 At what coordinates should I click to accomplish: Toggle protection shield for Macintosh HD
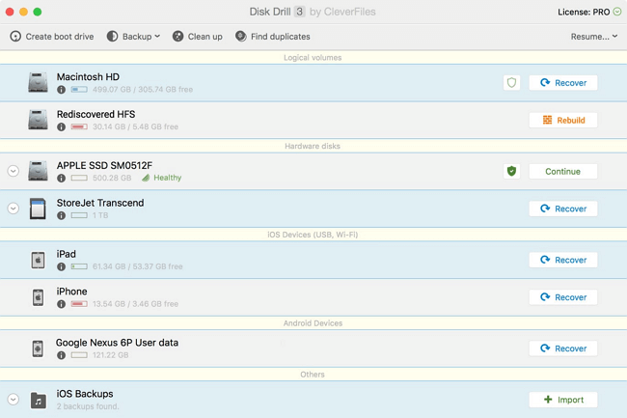tap(511, 83)
